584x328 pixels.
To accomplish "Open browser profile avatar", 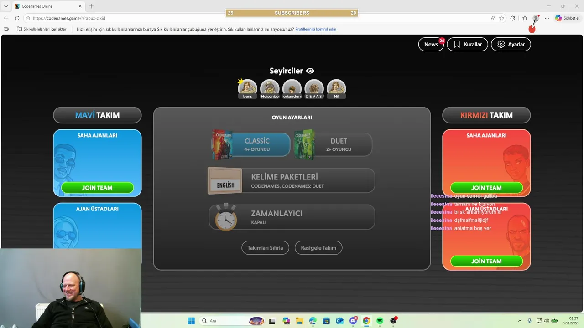I will point(536,18).
